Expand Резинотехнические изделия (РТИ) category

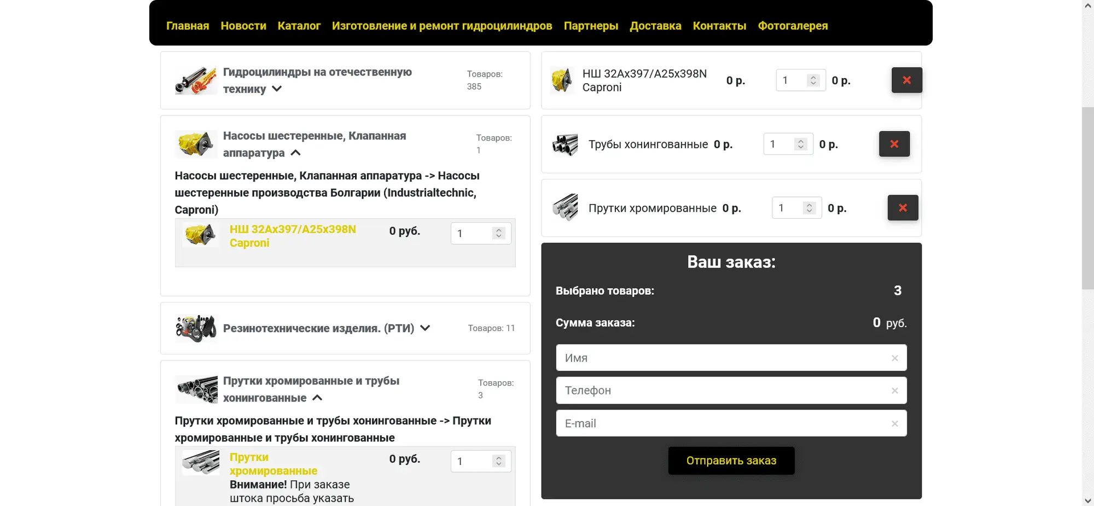click(x=425, y=328)
